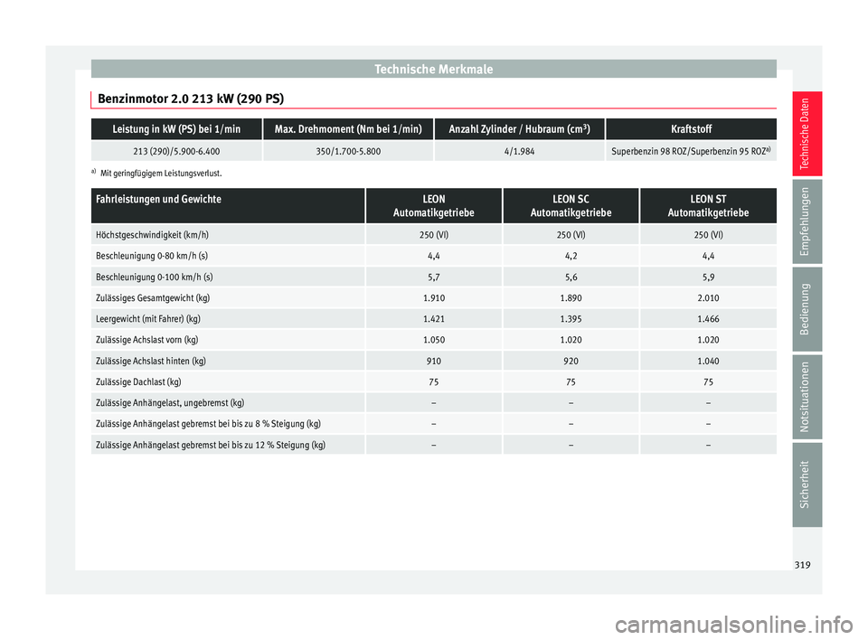The width and height of the screenshot is (868, 640).
Task: Go to the Notsituationen side tab
Action: tap(807, 397)
